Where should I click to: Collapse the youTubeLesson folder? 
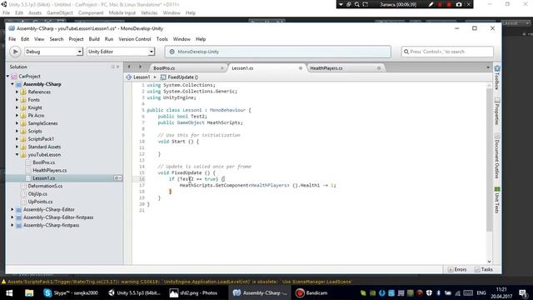pos(17,154)
